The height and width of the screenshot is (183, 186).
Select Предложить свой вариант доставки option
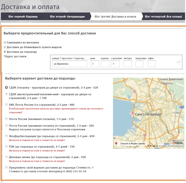6,168
